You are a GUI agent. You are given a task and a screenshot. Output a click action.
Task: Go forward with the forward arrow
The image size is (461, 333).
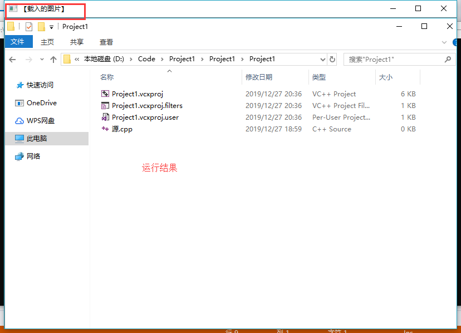pos(29,60)
